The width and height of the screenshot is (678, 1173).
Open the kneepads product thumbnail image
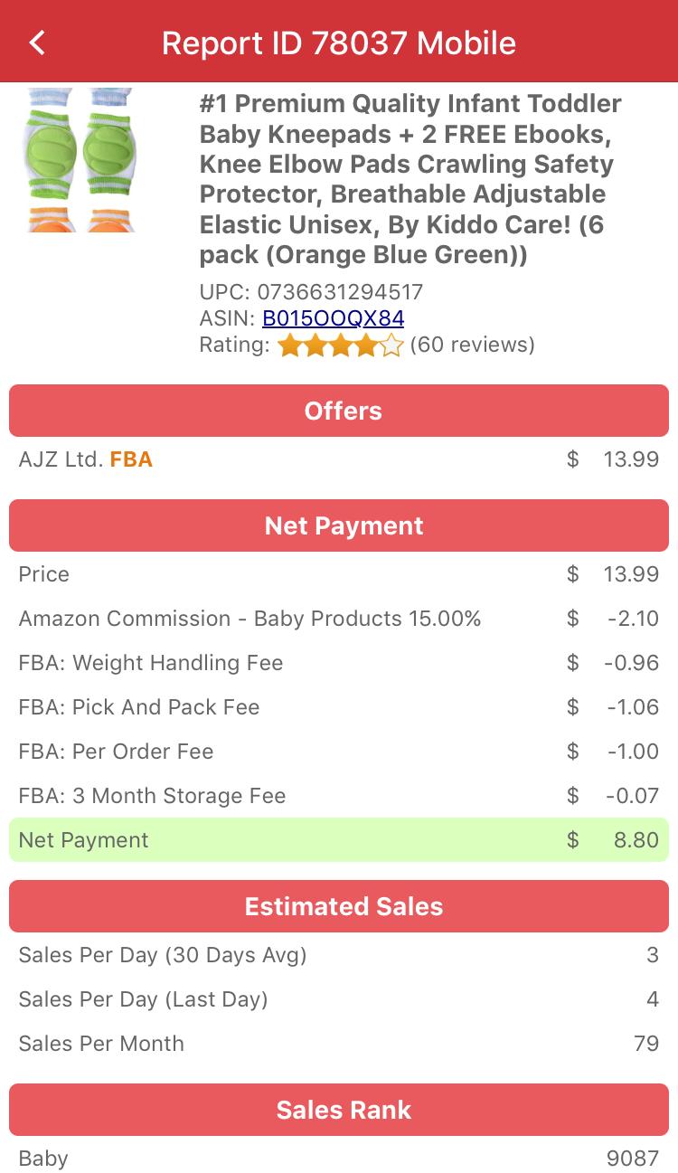coord(80,160)
